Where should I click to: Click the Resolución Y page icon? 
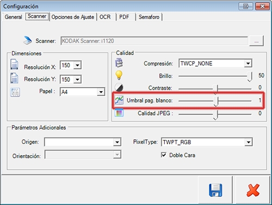pyautogui.click(x=14, y=78)
